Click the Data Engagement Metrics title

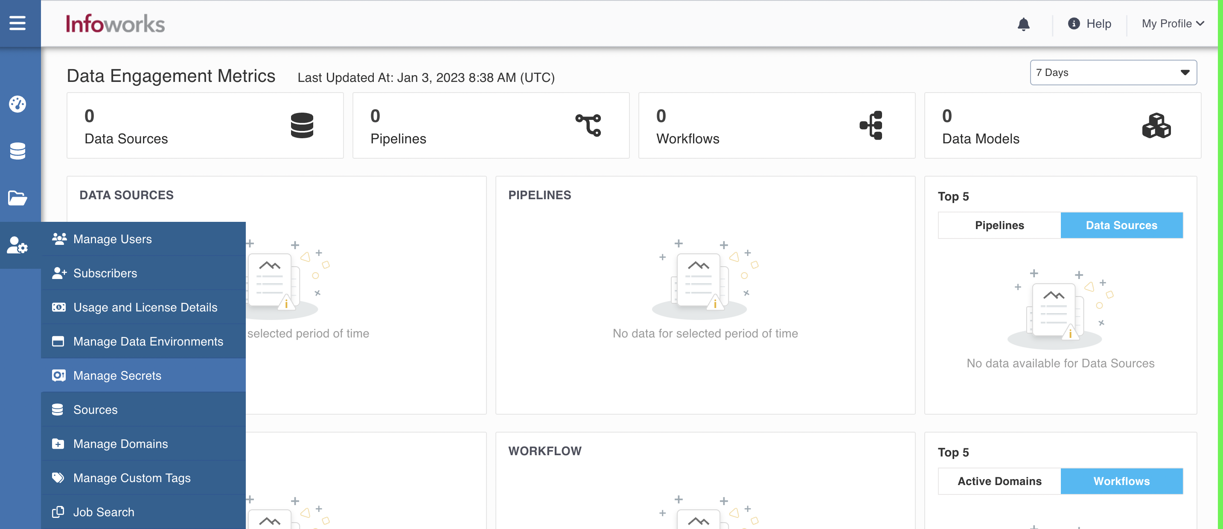tap(171, 76)
